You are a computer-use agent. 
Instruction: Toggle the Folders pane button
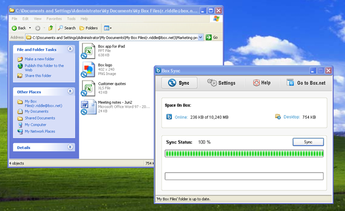click(x=88, y=28)
